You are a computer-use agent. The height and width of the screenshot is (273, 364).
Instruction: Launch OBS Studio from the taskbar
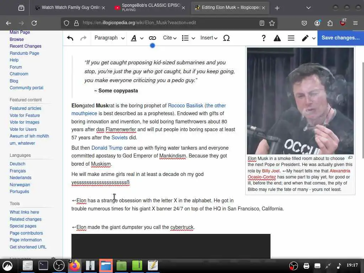pyautogui.click(x=59, y=265)
